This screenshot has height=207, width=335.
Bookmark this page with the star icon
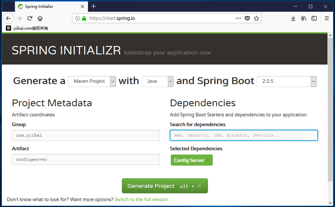tap(256, 18)
